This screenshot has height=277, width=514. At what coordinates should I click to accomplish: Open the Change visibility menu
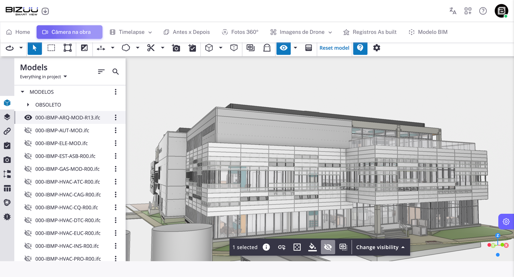(380, 247)
